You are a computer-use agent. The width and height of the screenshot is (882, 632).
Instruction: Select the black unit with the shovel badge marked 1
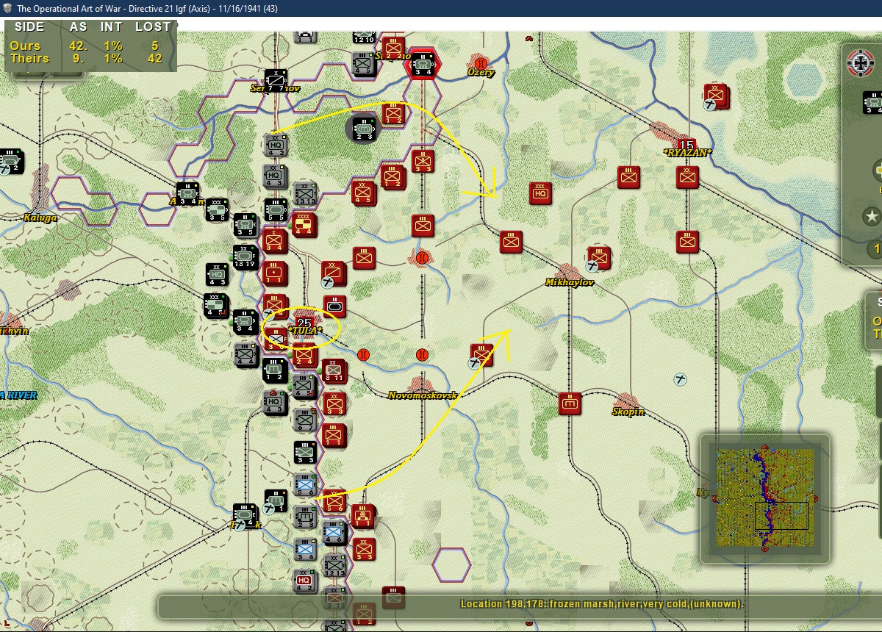pyautogui.click(x=276, y=500)
